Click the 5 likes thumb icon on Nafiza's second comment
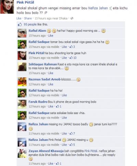The width and height of the screenshot is (137, 166). 71,145
